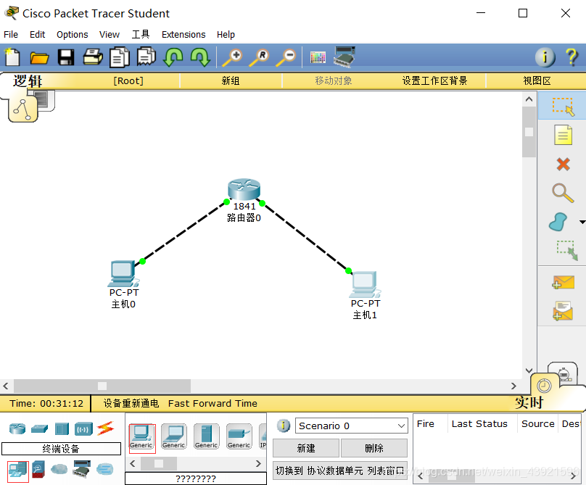Click Add Simple PDU envelope
The width and height of the screenshot is (586, 485).
pyautogui.click(x=563, y=283)
